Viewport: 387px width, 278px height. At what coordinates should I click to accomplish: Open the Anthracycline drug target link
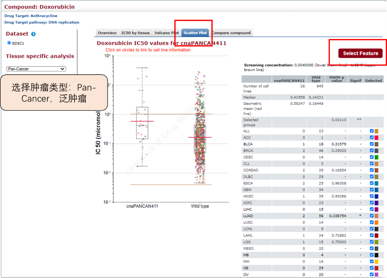[44, 16]
